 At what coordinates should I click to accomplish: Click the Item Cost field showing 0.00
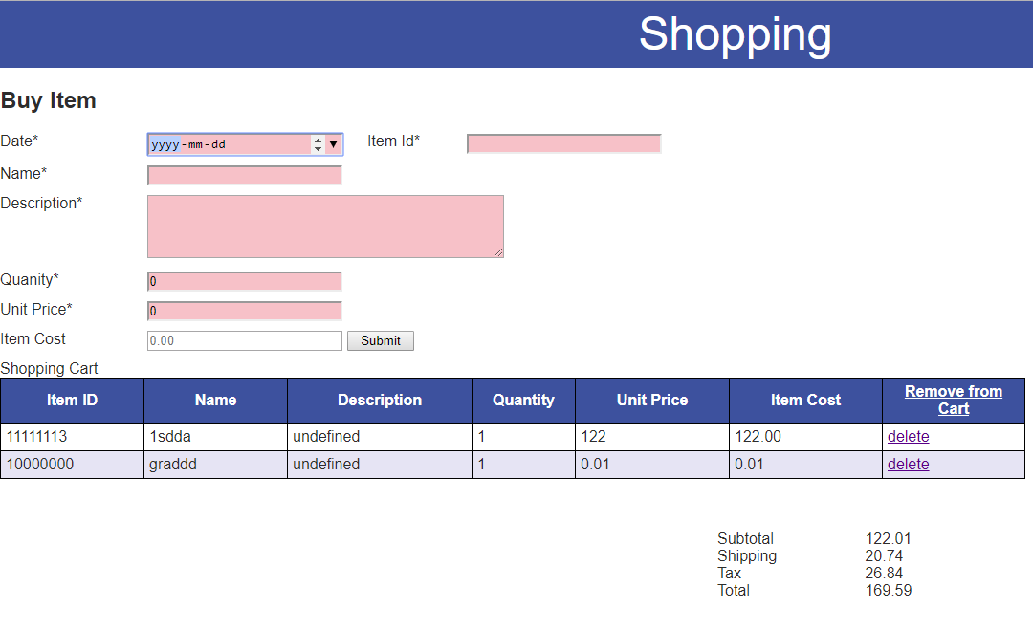point(244,340)
